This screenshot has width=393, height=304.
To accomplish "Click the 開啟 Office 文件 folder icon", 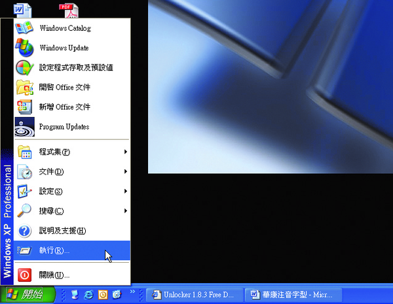I will tap(25, 87).
